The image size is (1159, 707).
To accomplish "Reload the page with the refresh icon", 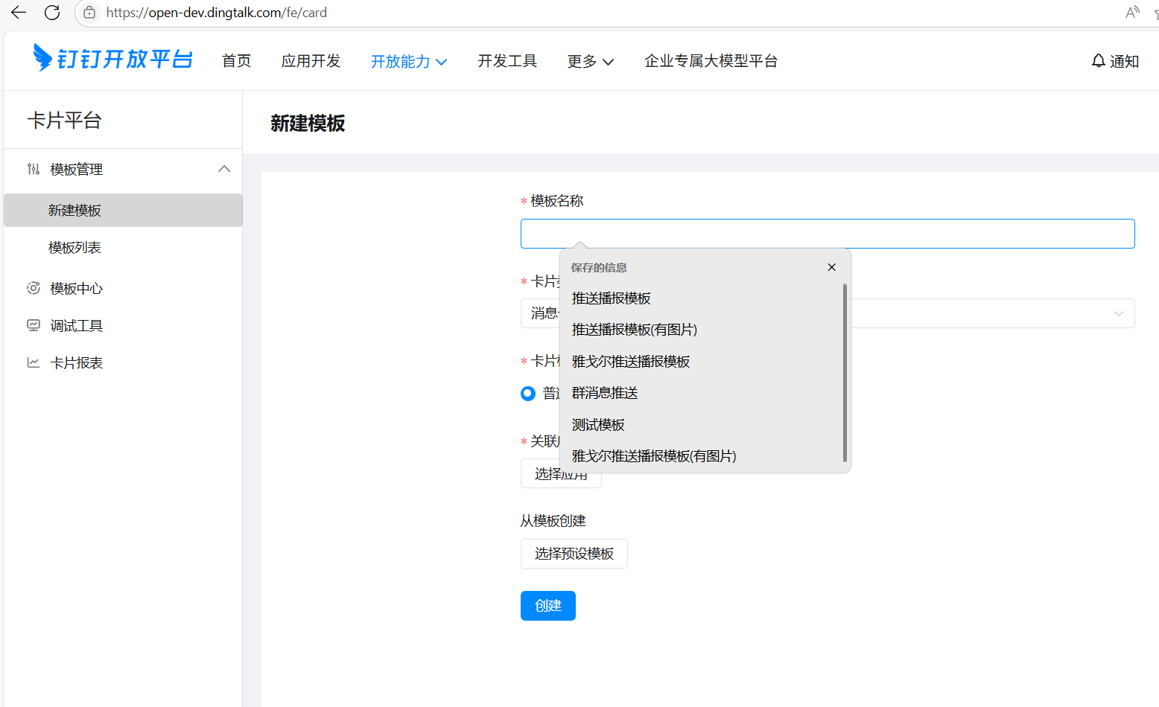I will tap(52, 13).
